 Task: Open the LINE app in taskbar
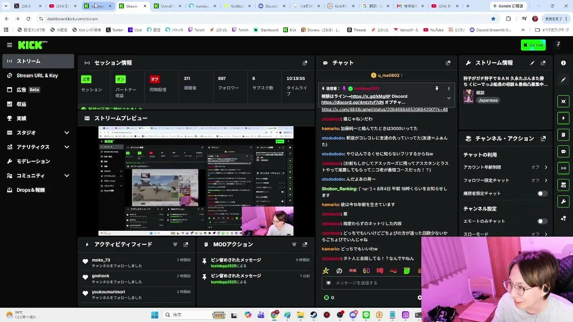(366, 315)
